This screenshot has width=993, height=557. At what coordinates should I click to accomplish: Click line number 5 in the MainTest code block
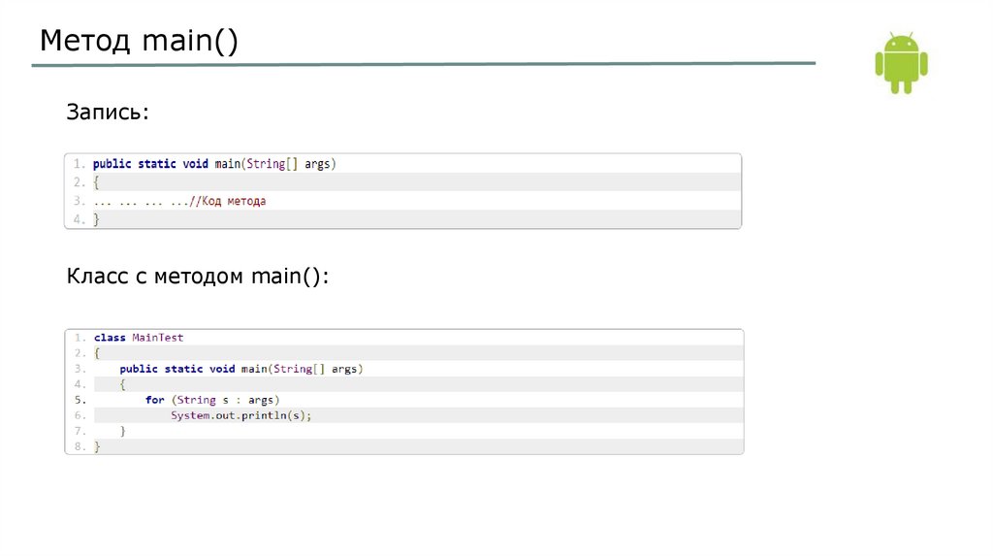[x=80, y=400]
